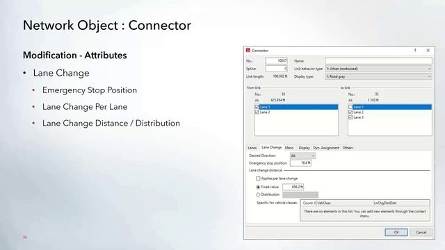
Task: Open the Display type dropdown
Action: [378, 76]
